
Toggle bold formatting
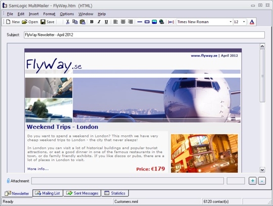point(92,22)
